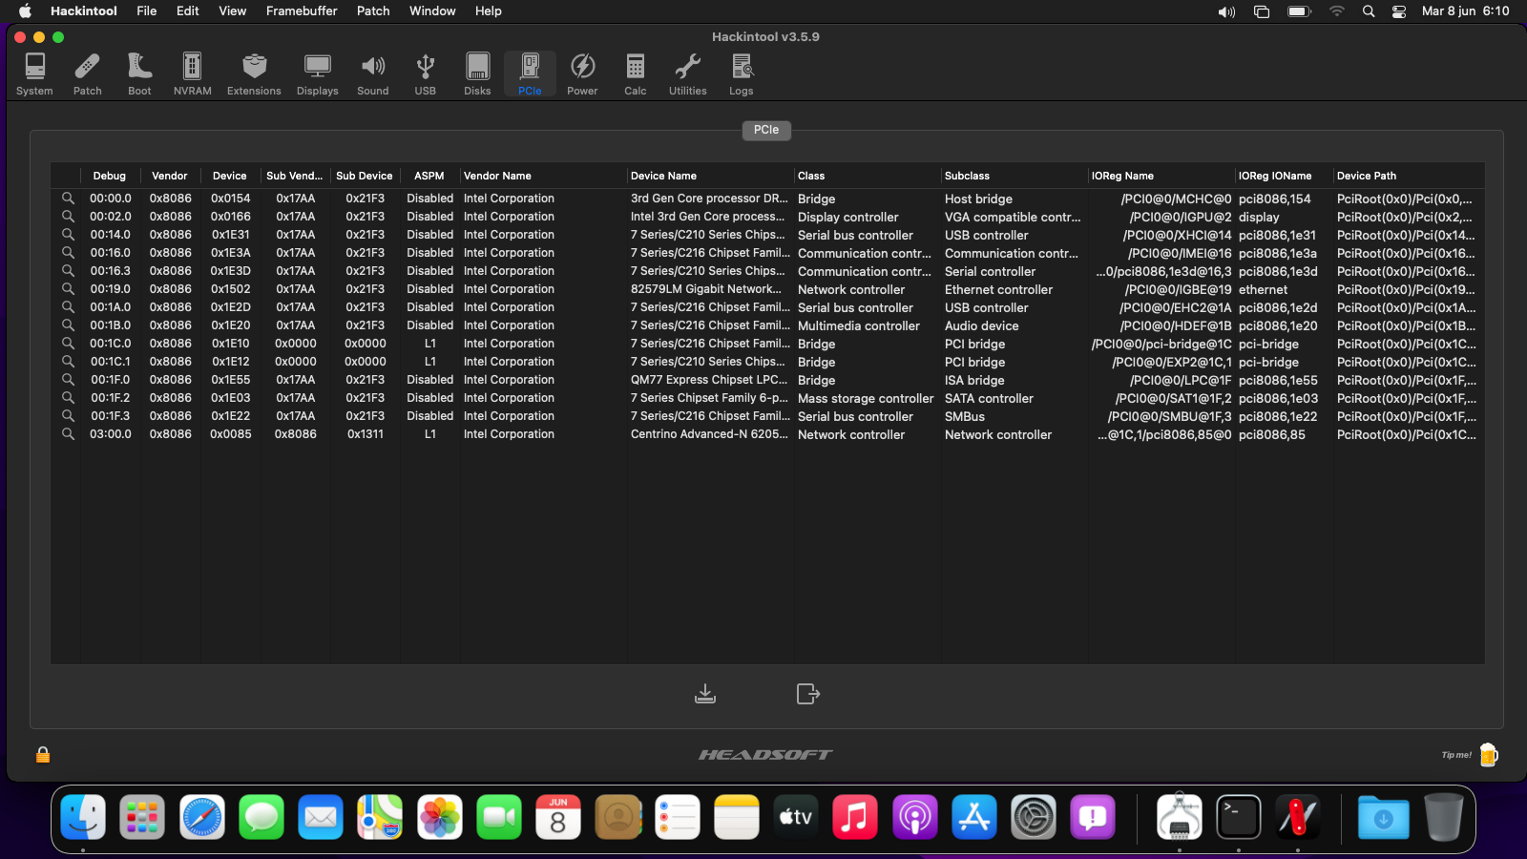Click magnifier icon for device 00:19.0
Image resolution: width=1527 pixels, height=859 pixels.
(68, 289)
